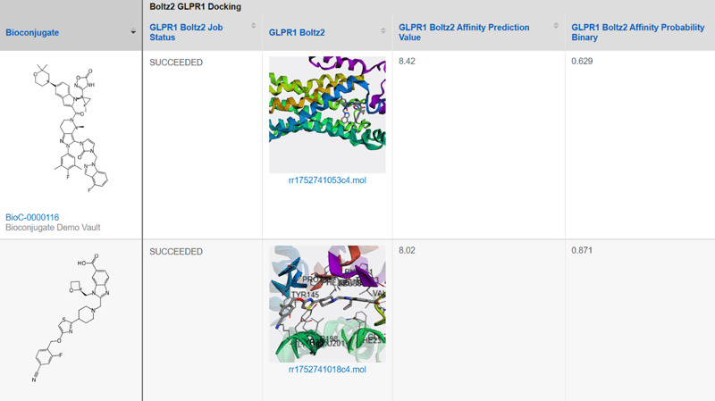The width and height of the screenshot is (715, 401).
Task: Open rr1752741018c4.mol file link
Action: click(327, 369)
